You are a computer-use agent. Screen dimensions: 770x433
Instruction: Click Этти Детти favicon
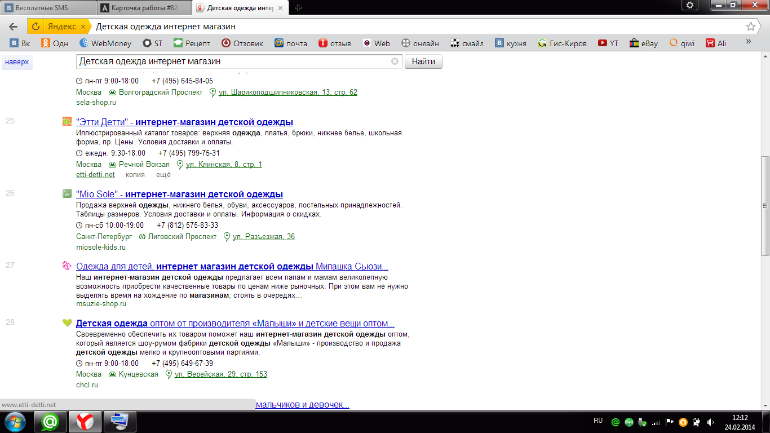(x=67, y=122)
